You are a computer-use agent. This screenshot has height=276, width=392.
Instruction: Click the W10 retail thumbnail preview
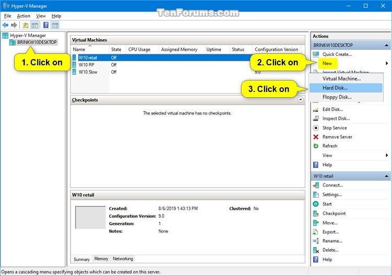pos(90,217)
